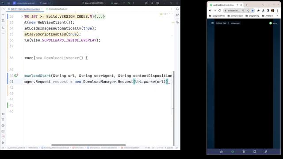Click 'onCreate' breadcrumb in navigation bar

pyautogui.click(x=78, y=148)
